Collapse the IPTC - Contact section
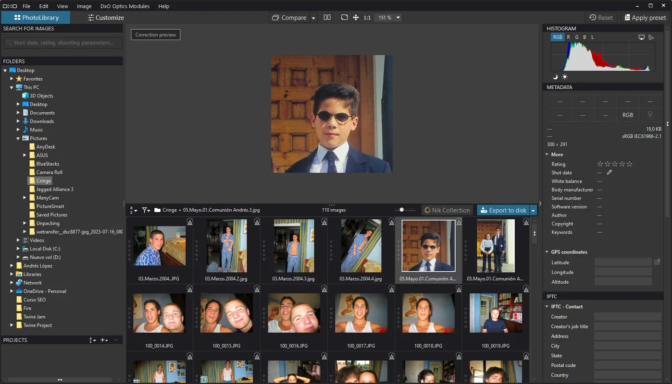672x384 pixels. (547, 307)
